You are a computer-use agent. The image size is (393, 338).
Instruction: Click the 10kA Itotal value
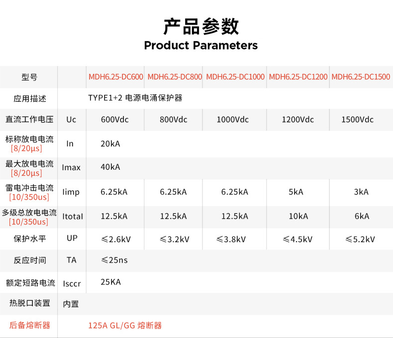point(298,216)
